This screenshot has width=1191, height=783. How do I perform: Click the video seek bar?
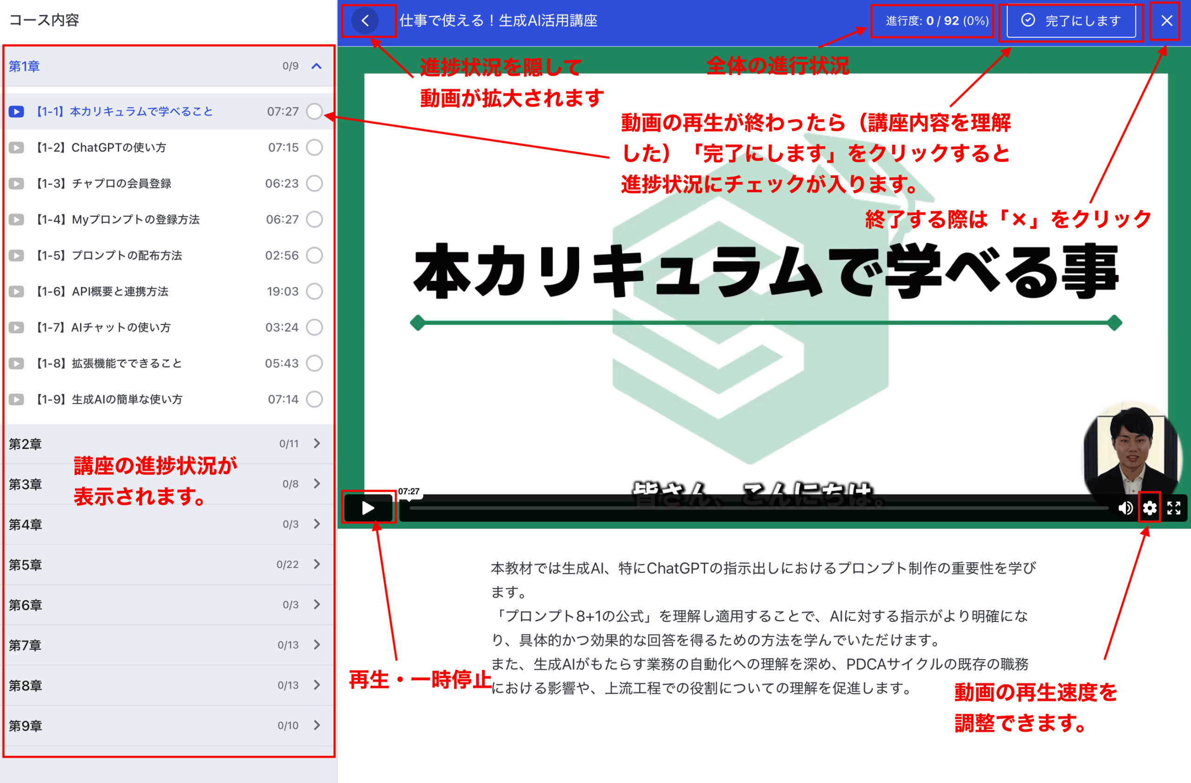point(750,508)
